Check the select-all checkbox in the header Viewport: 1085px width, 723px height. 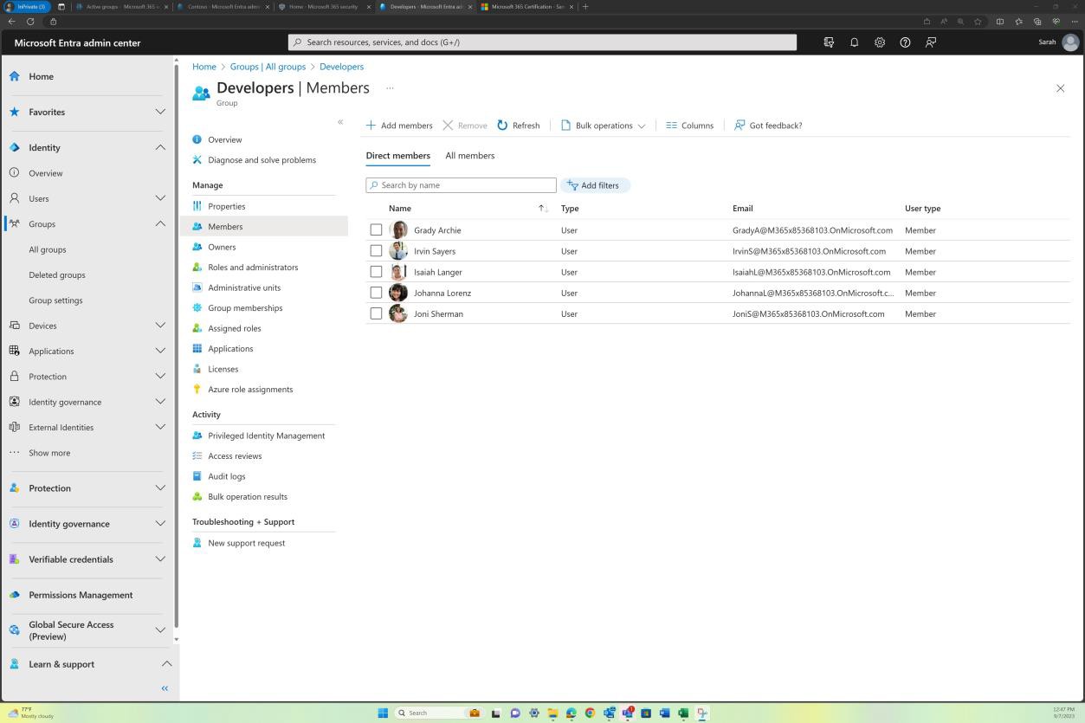point(376,208)
